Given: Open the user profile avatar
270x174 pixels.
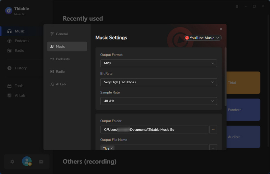Looking at the screenshot, I should tap(27, 161).
